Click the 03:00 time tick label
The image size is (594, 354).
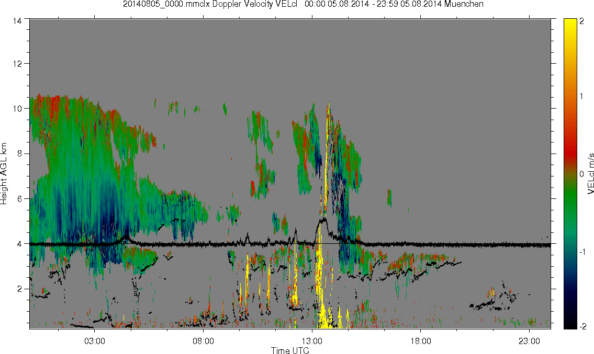pyautogui.click(x=94, y=341)
